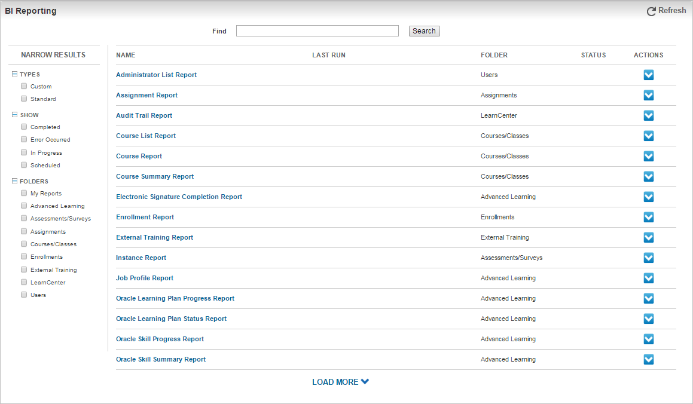This screenshot has height=404, width=693.
Task: Check the Assignments folder filter
Action: [x=24, y=231]
